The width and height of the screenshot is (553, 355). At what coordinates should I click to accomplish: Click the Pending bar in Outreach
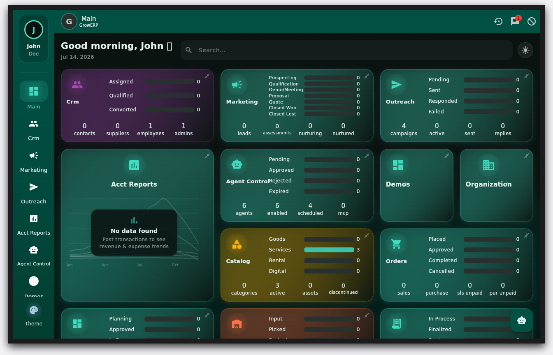[x=489, y=80]
